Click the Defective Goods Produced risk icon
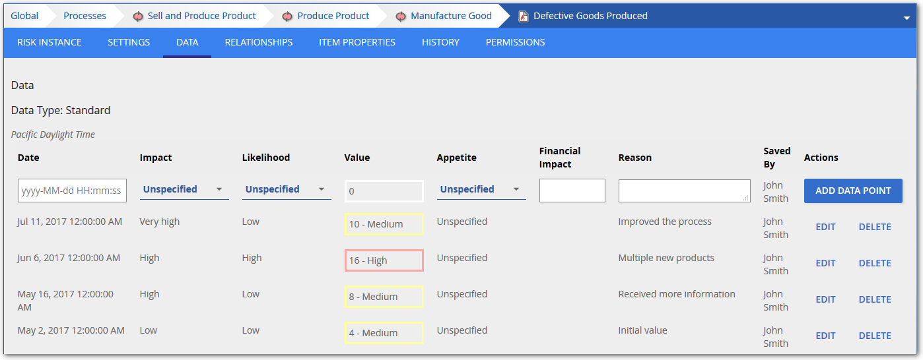This screenshot has width=923, height=360. tap(524, 16)
